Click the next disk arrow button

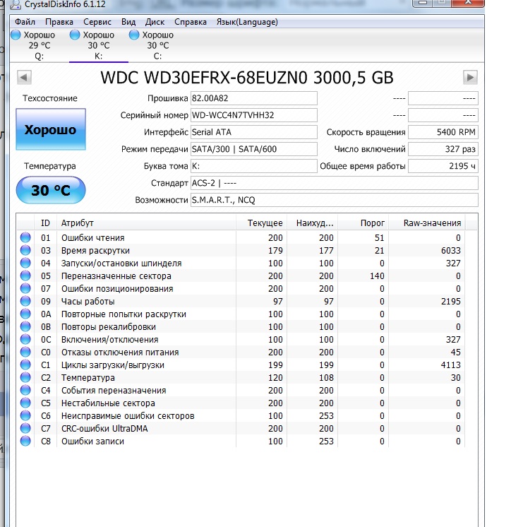[470, 77]
